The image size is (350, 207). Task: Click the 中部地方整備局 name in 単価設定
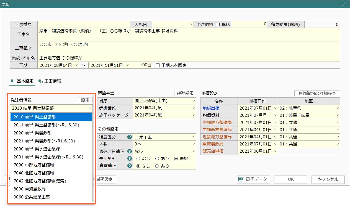point(217,123)
